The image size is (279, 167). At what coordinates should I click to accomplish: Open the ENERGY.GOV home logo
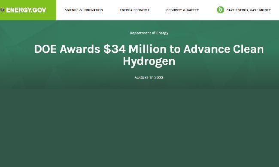(x=26, y=10)
